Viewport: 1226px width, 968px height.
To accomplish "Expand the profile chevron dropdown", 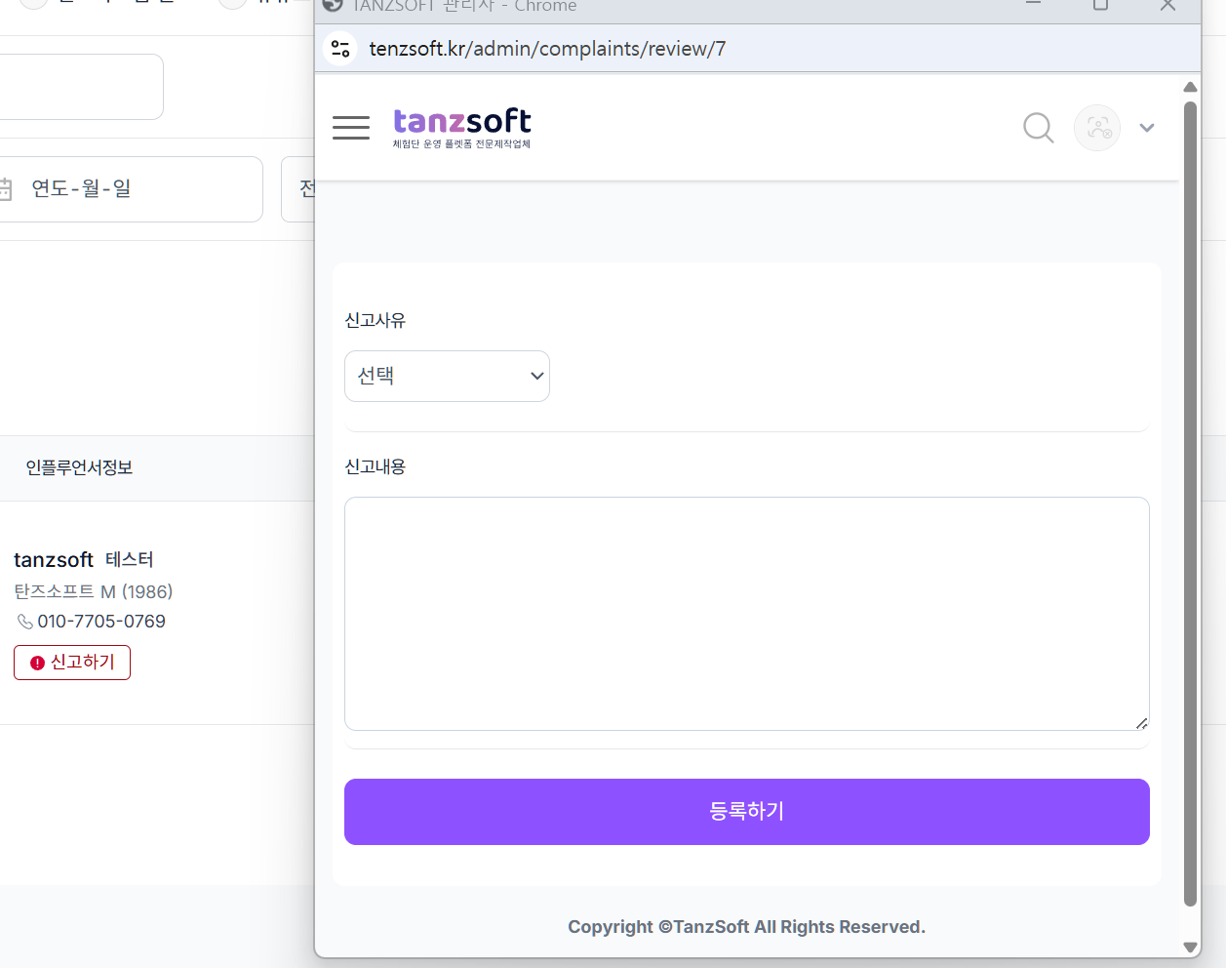I will point(1147,128).
